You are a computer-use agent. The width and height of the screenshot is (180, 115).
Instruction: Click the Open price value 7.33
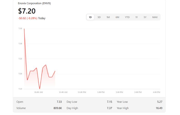click(x=59, y=102)
